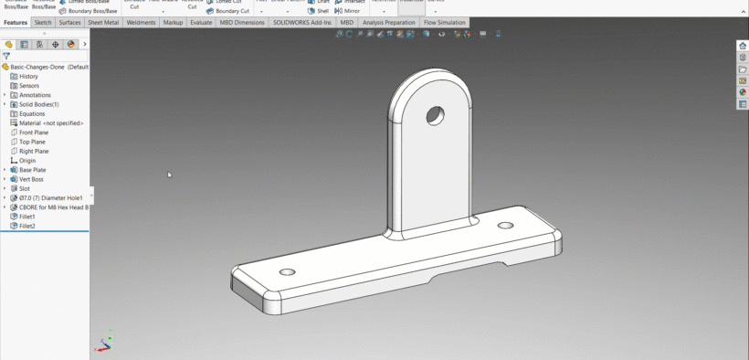Open the Edit Appearance color icon
This screenshot has height=360, width=749.
coord(457,34)
